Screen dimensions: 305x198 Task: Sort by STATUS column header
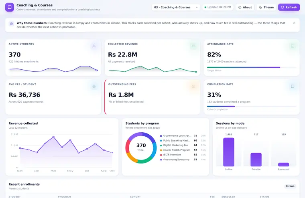[x=265, y=197]
